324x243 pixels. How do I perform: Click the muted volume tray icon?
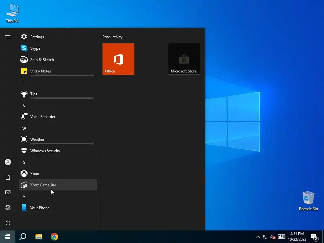point(273,237)
